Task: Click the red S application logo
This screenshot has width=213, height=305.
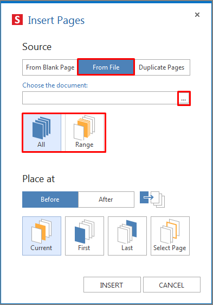Action: 17,20
